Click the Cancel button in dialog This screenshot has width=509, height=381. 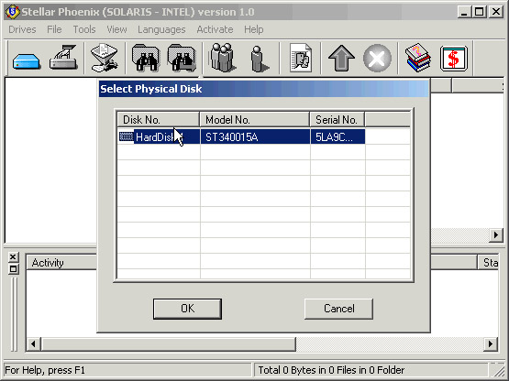338,309
